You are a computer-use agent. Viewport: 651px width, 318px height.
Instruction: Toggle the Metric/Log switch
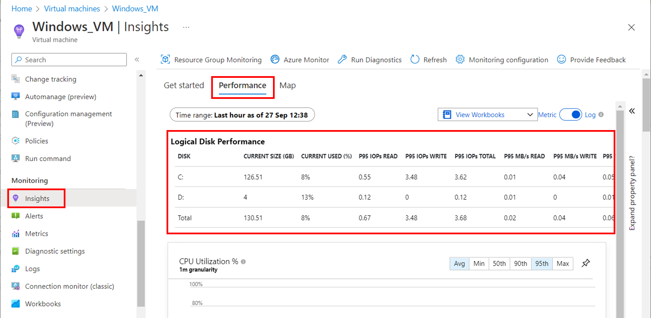[570, 115]
